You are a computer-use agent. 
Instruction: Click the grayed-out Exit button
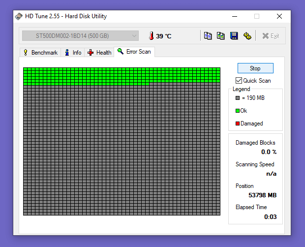point(271,36)
